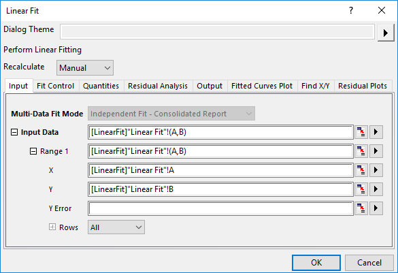
Task: Open the Y row flyout arrow button
Action: [376, 189]
